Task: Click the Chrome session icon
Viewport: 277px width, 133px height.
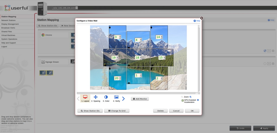Action: point(43,35)
